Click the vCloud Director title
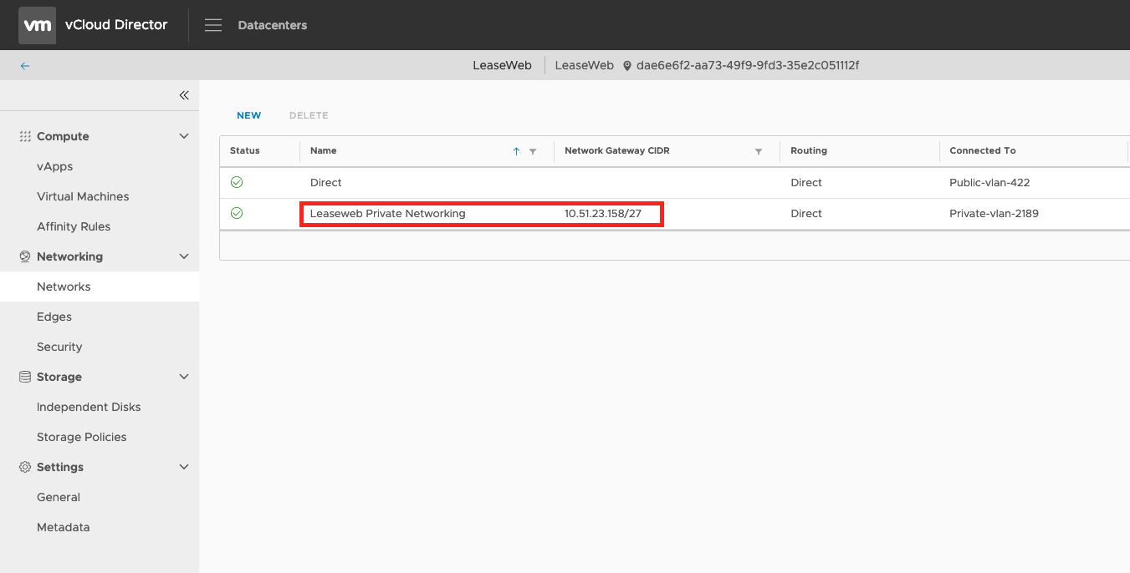Image resolution: width=1130 pixels, height=573 pixels. [116, 25]
